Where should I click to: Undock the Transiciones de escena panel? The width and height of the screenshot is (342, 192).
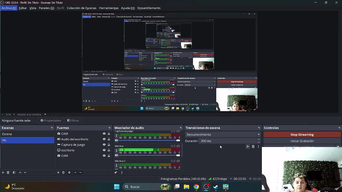(x=259, y=128)
